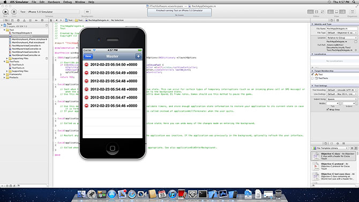Toggle the Debug area view button

[x=336, y=12]
